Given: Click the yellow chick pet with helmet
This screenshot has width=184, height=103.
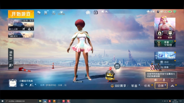Looking at the screenshot, I should pyautogui.click(x=110, y=75).
